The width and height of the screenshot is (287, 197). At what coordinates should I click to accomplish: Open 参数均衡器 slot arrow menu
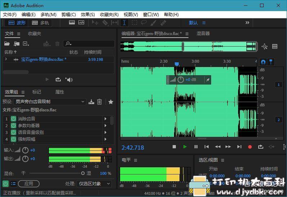point(105,126)
